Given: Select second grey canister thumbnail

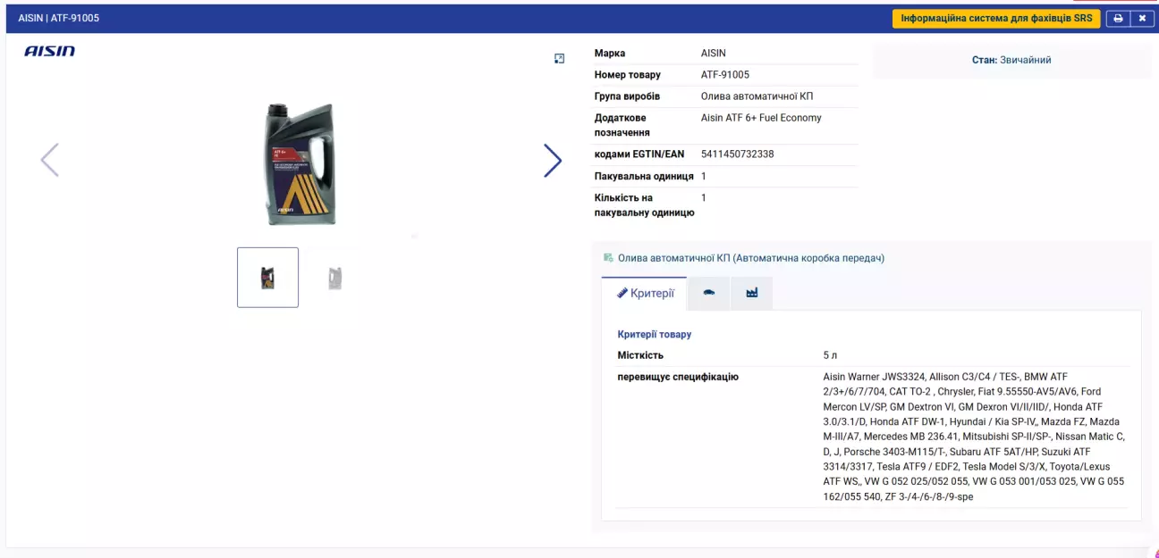Looking at the screenshot, I should tap(334, 278).
